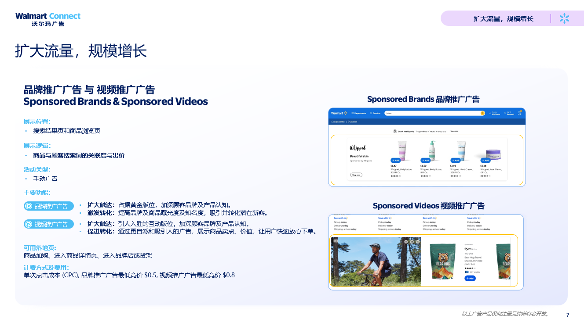The height and width of the screenshot is (326, 584).
Task: Click the cyclist video thumbnail
Action: [376, 262]
